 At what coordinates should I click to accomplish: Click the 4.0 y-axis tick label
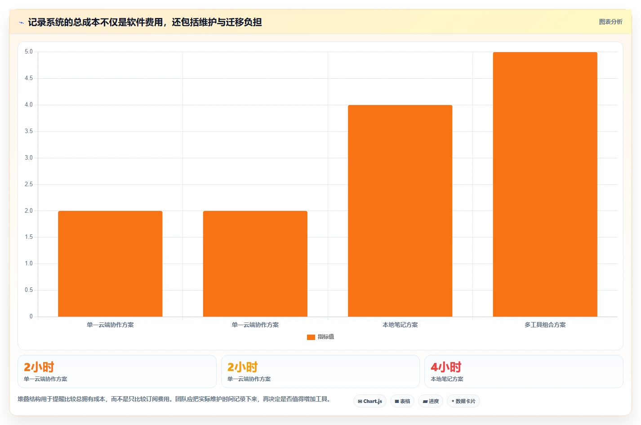click(29, 105)
